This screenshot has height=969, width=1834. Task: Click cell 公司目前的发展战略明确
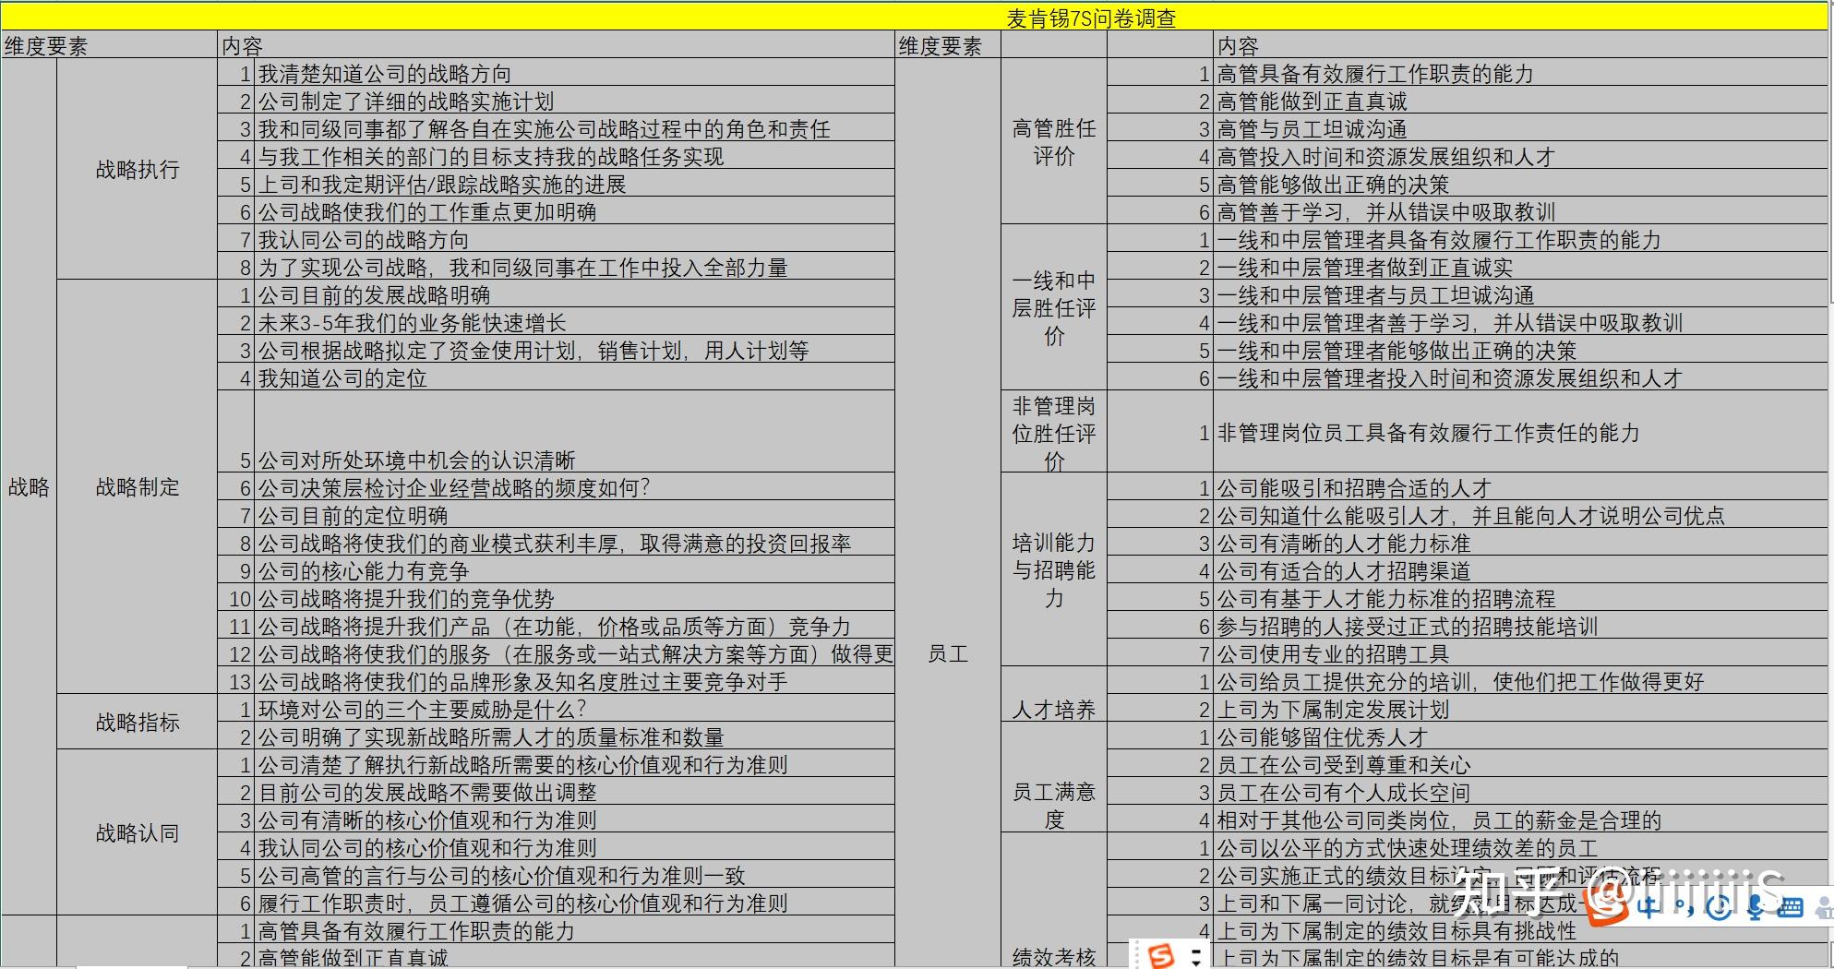(574, 295)
